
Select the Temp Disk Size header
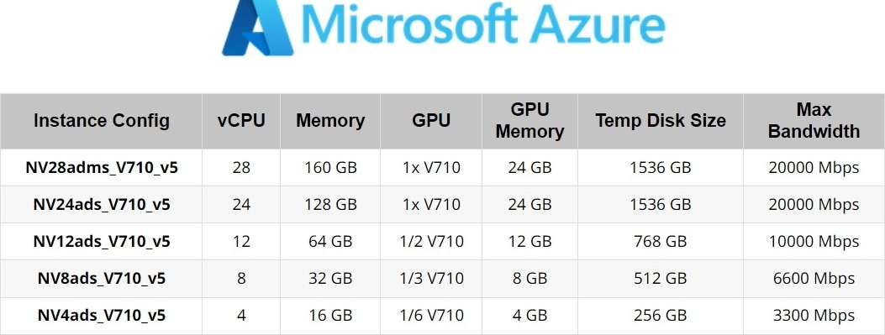(661, 121)
